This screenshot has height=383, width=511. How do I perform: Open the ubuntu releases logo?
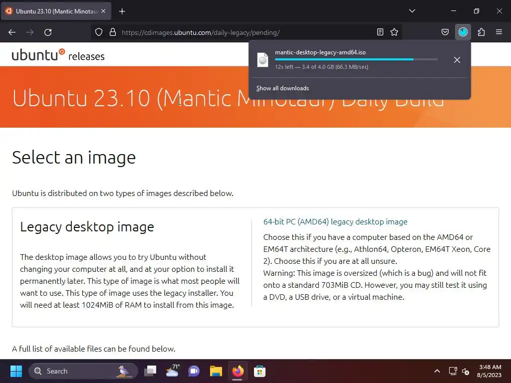pyautogui.click(x=58, y=55)
